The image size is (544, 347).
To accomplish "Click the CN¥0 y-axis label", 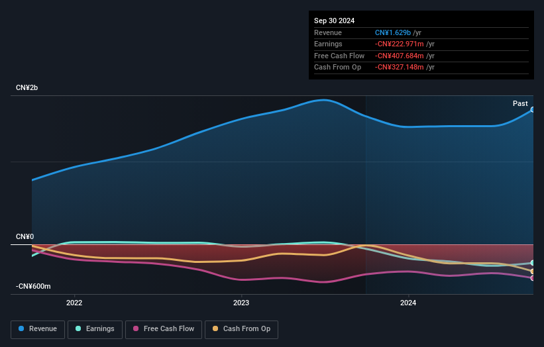I will click(x=25, y=237).
